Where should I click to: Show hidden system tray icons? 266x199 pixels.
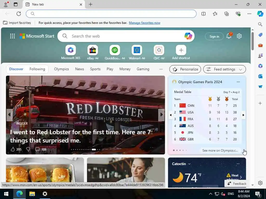click(210, 194)
